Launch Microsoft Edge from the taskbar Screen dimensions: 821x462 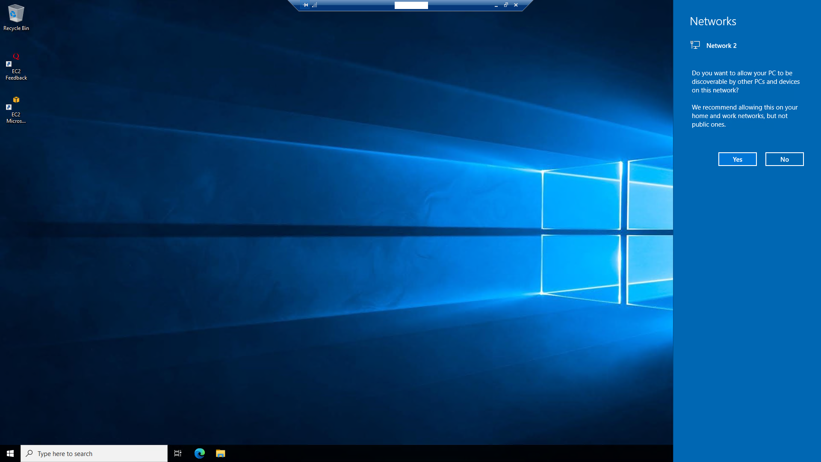tap(200, 453)
